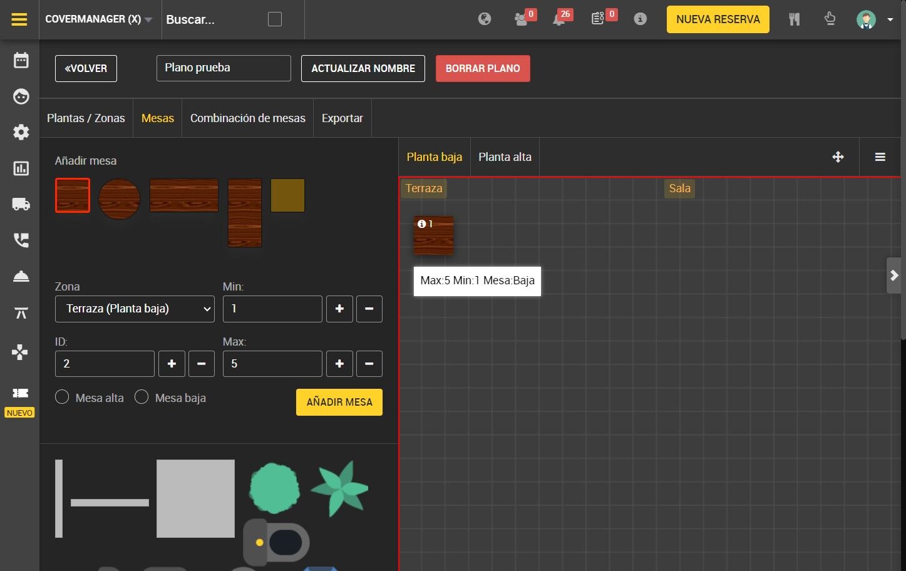Switch to the Planta alta floor tab
Viewport: 906px width, 571px height.
[505, 157]
